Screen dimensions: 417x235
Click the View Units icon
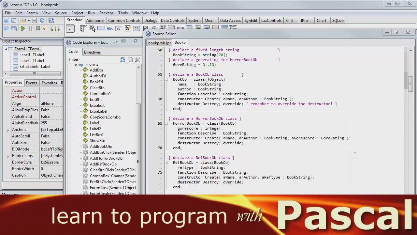pos(7,29)
